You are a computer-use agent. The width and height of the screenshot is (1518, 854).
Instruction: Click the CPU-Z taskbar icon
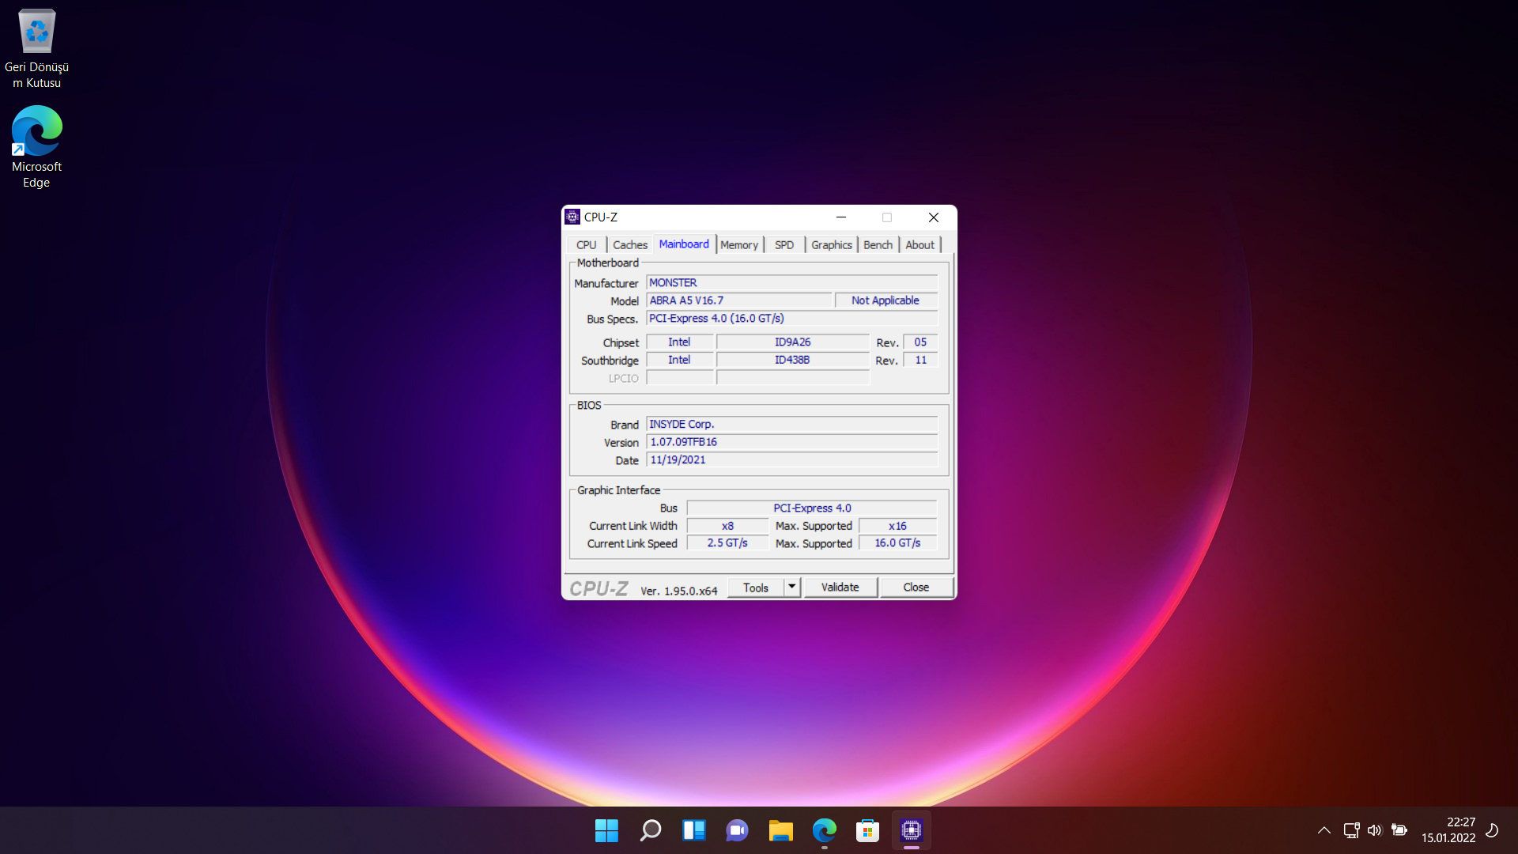pyautogui.click(x=911, y=830)
